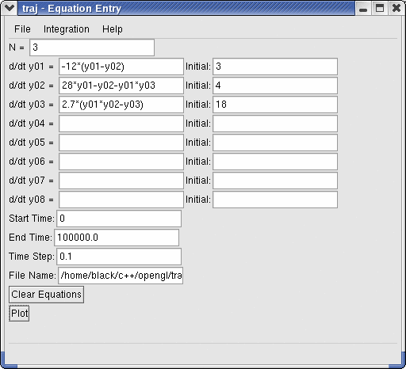The height and width of the screenshot is (369, 406).
Task: Focus the End Time field
Action: click(x=117, y=238)
